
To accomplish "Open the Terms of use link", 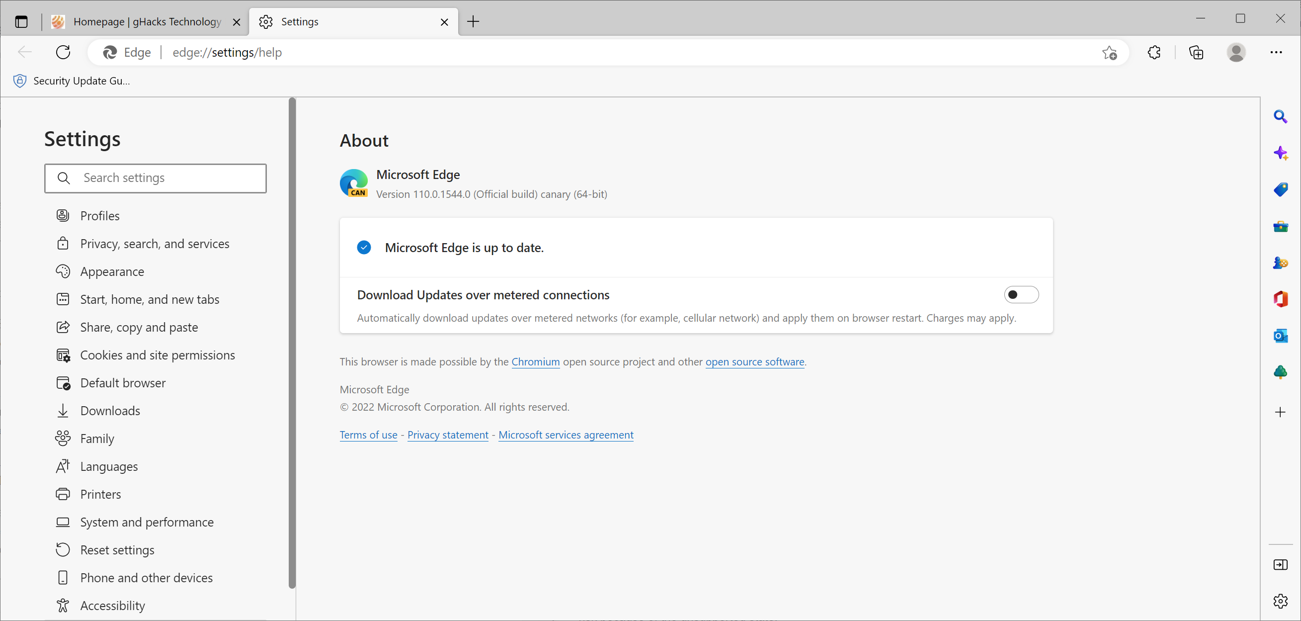I will (368, 435).
